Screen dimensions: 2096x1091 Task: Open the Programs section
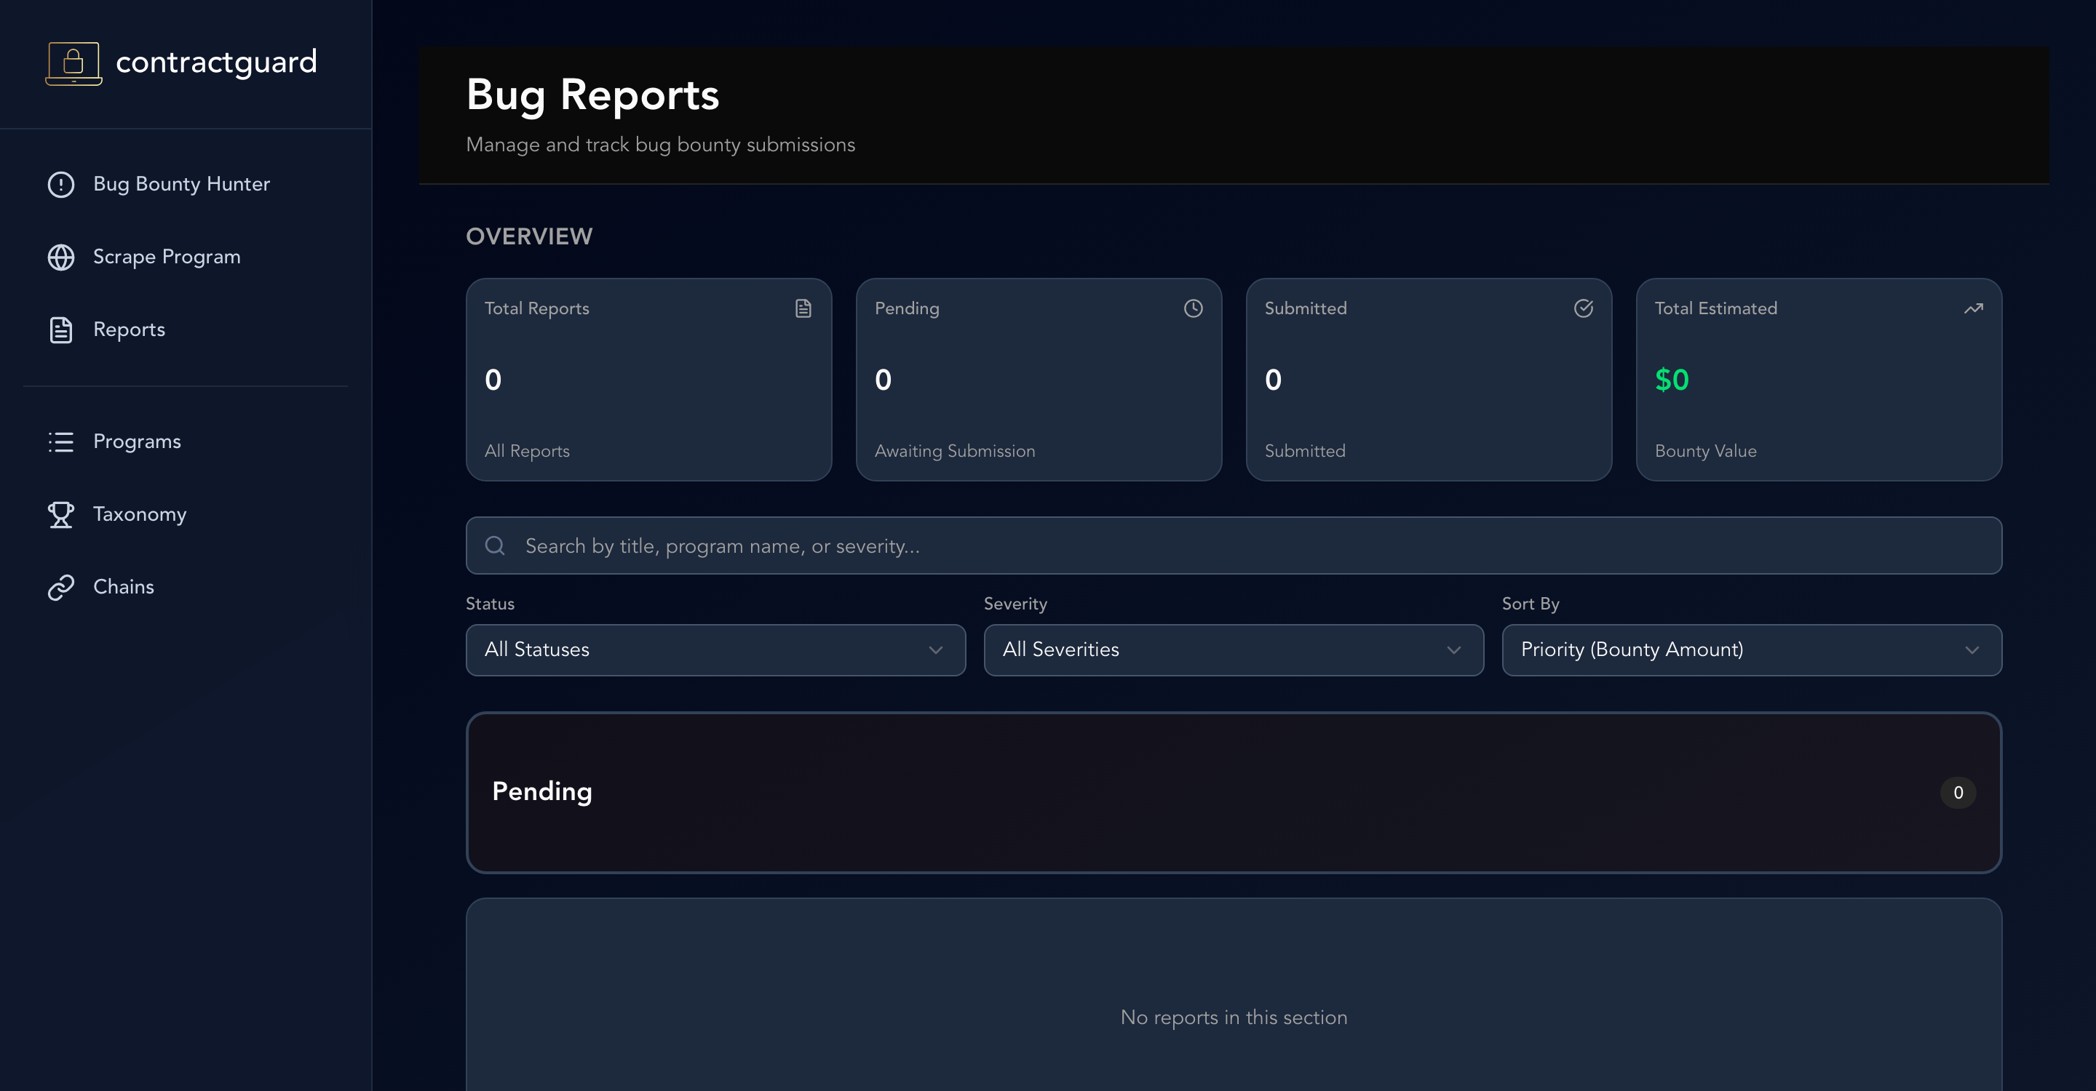click(138, 441)
